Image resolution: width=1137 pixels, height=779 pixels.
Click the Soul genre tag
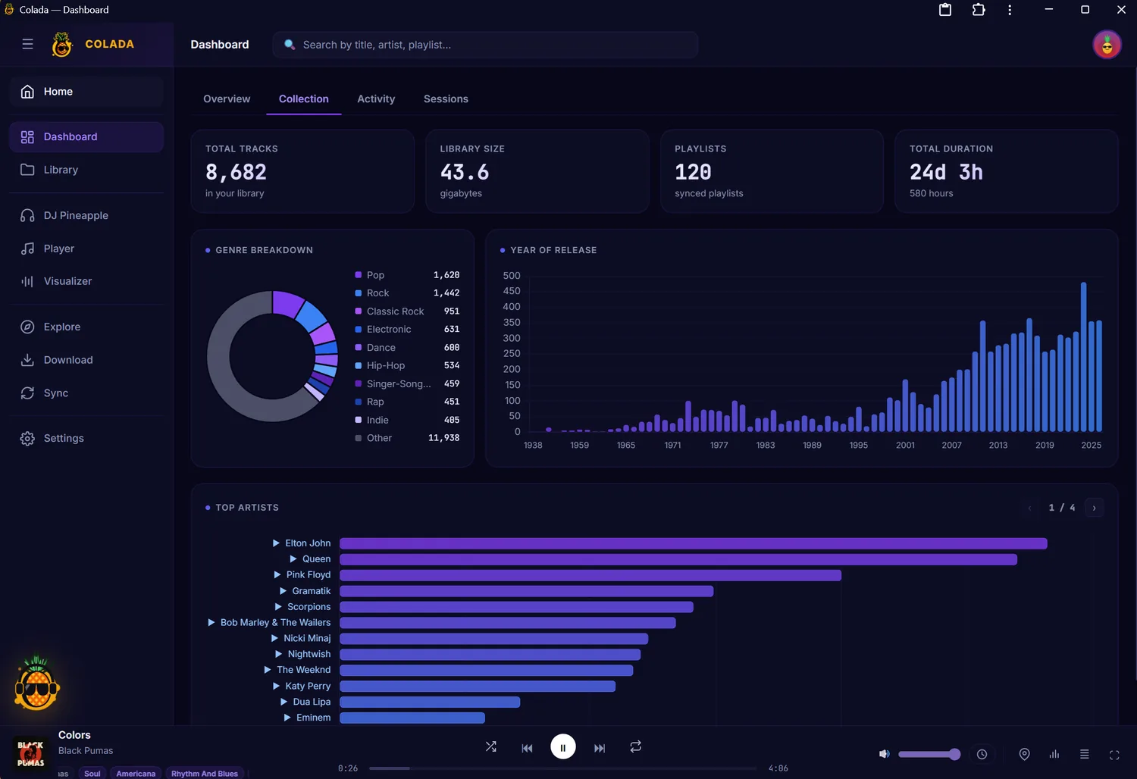tap(92, 774)
